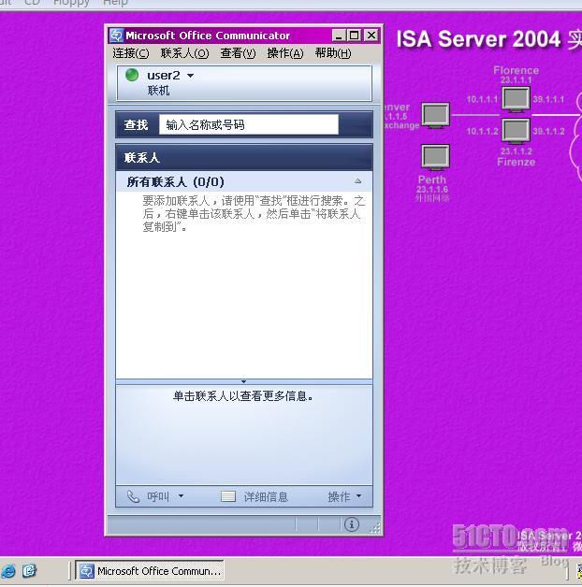The height and width of the screenshot is (587, 582).
Task: Click the pane splitter arrow below contacts
Action: (243, 381)
